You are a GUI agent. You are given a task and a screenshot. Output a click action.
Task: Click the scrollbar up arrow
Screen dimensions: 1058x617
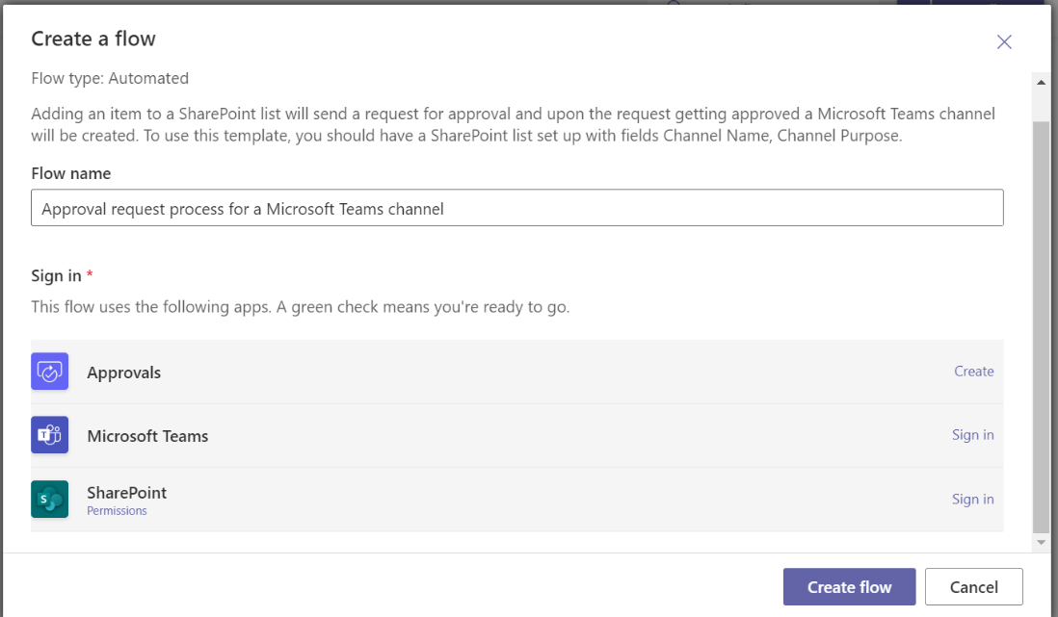click(1041, 83)
